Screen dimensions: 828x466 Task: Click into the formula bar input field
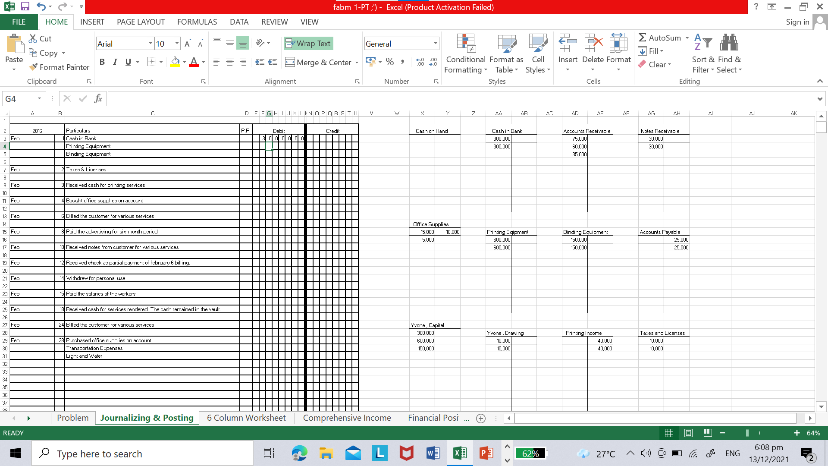click(x=461, y=99)
